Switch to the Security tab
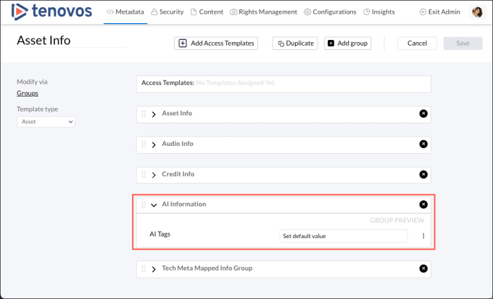Screen dimensions: 493x299 point(167,12)
